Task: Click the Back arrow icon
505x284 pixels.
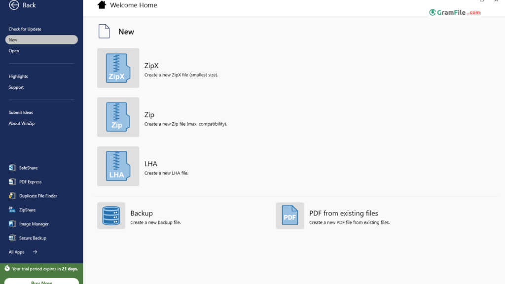Action: [14, 5]
